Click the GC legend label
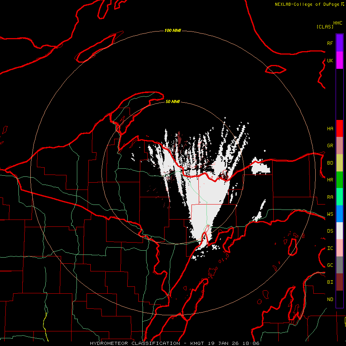Screen dimensions: 346x346 coord(330,265)
